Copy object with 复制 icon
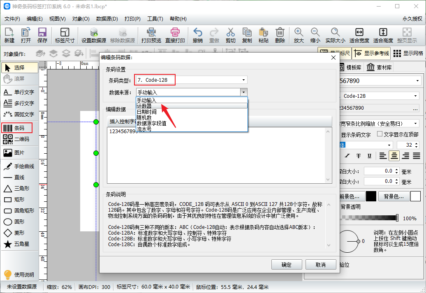Image resolution: width=426 pixels, height=293 pixels. pyautogui.click(x=247, y=35)
